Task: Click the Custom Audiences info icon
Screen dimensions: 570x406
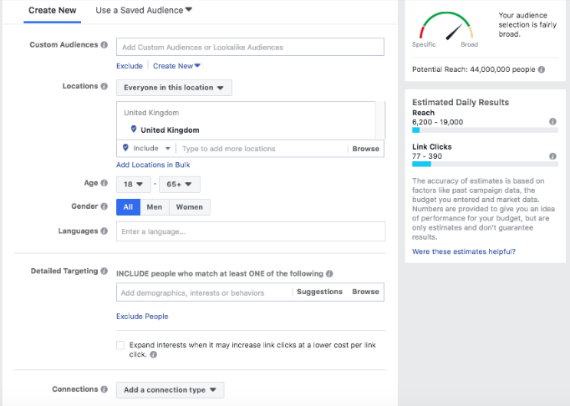Action: click(104, 45)
